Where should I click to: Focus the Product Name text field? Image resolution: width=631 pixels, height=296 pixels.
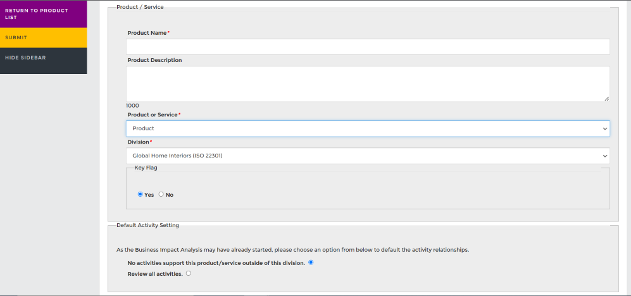pyautogui.click(x=368, y=47)
